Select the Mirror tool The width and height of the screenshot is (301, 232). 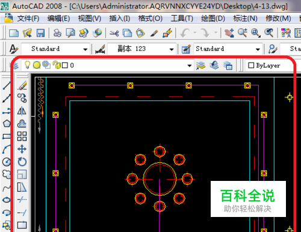(x=22, y=111)
